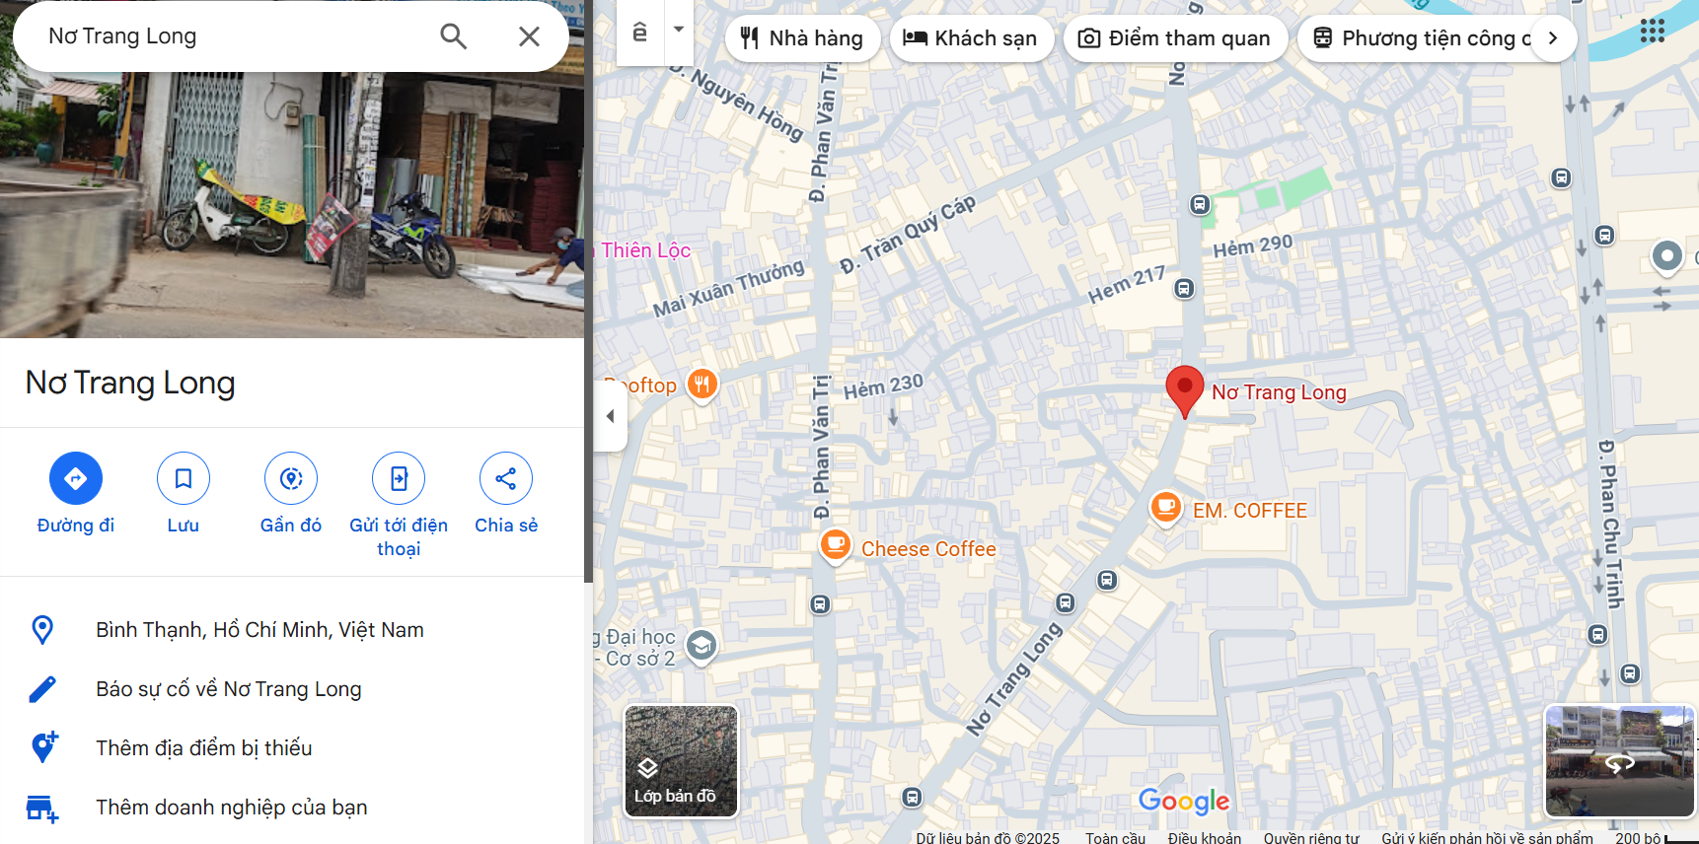Click the bus stop icon below Hẻm 290 park
The height and width of the screenshot is (844, 1699).
click(1200, 205)
